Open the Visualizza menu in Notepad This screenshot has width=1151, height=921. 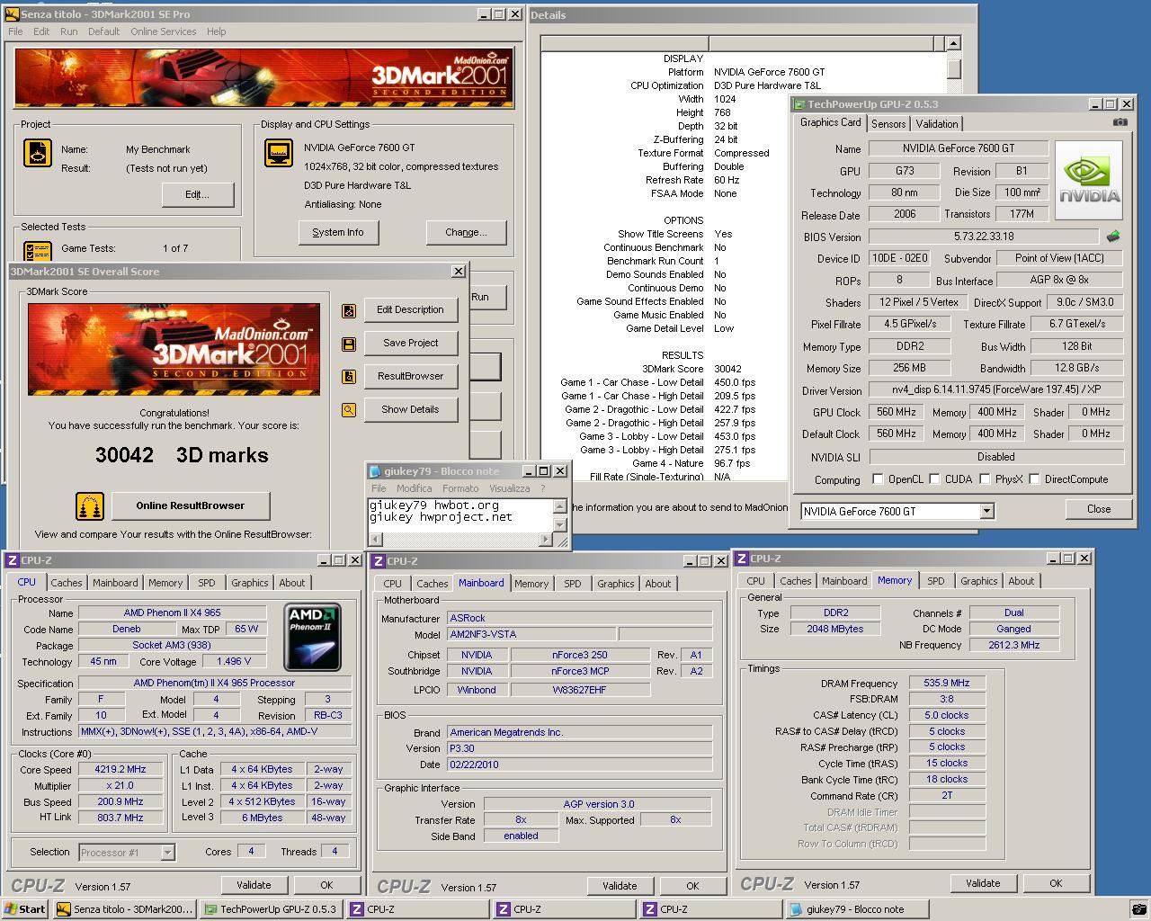point(509,488)
